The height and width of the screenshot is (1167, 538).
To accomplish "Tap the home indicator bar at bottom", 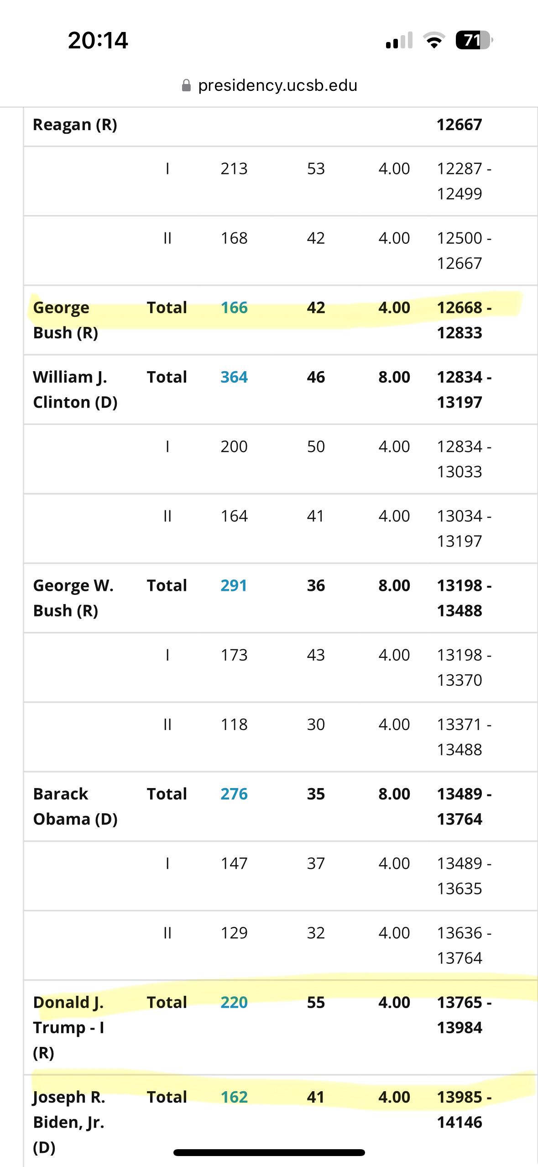I will [269, 1152].
